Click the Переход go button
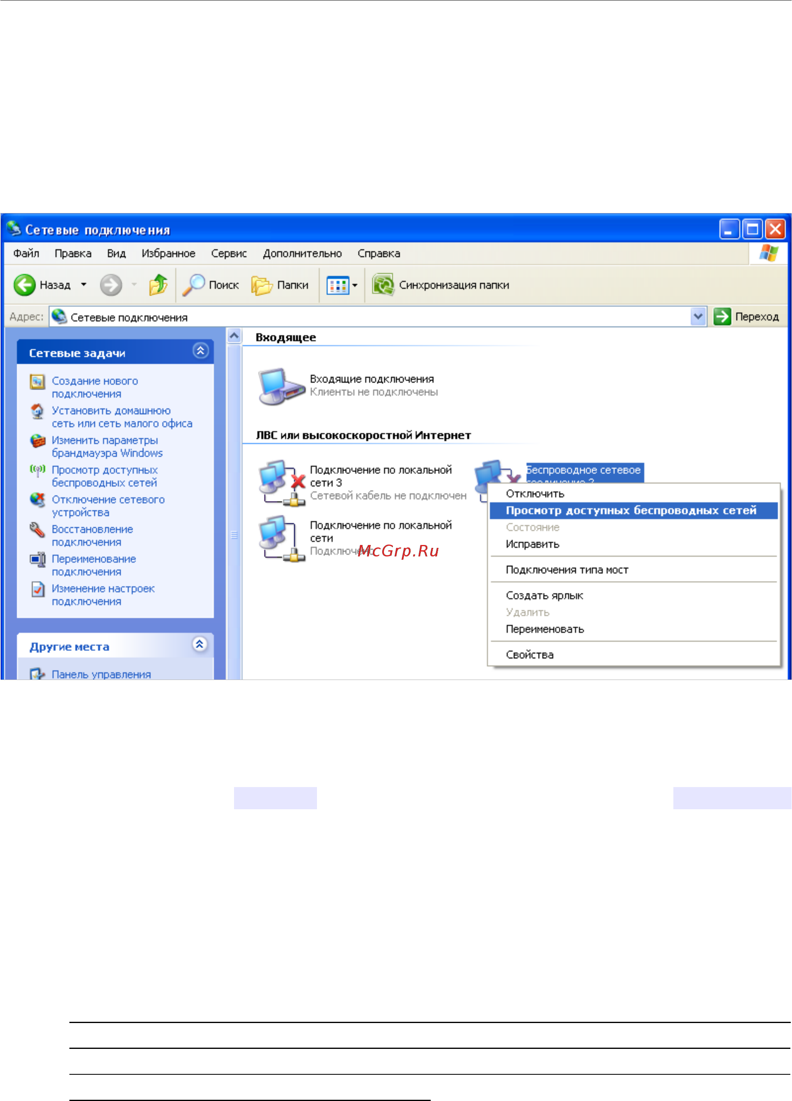 click(746, 316)
